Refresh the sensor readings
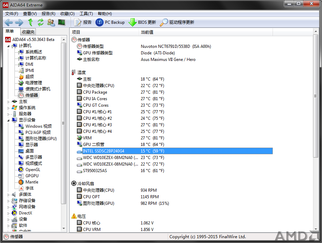This screenshot has width=322, height=243. [x=40, y=22]
